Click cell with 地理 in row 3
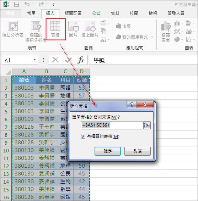Image resolution: width=198 pixels, height=201 pixels. tap(65, 96)
